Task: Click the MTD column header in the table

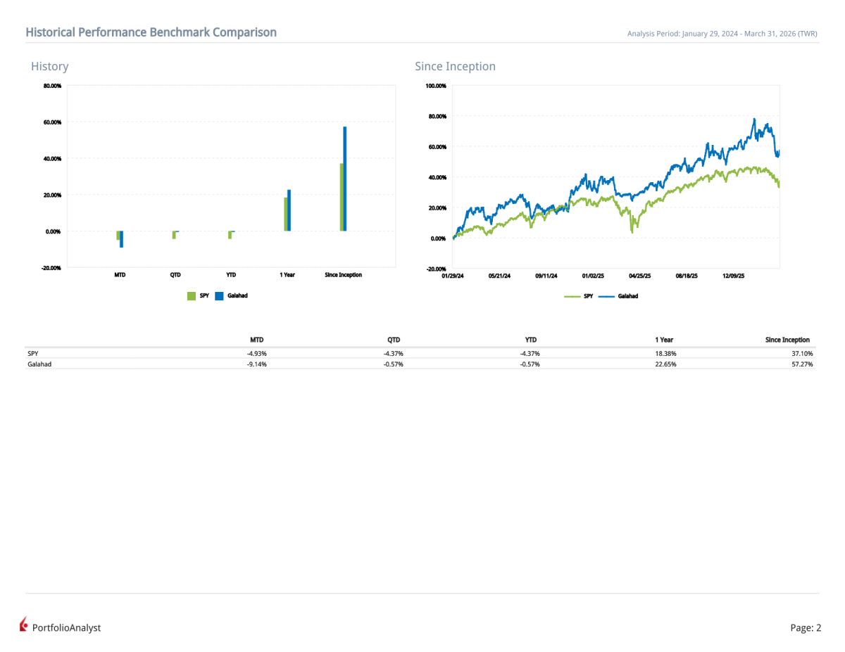Action: coord(256,340)
